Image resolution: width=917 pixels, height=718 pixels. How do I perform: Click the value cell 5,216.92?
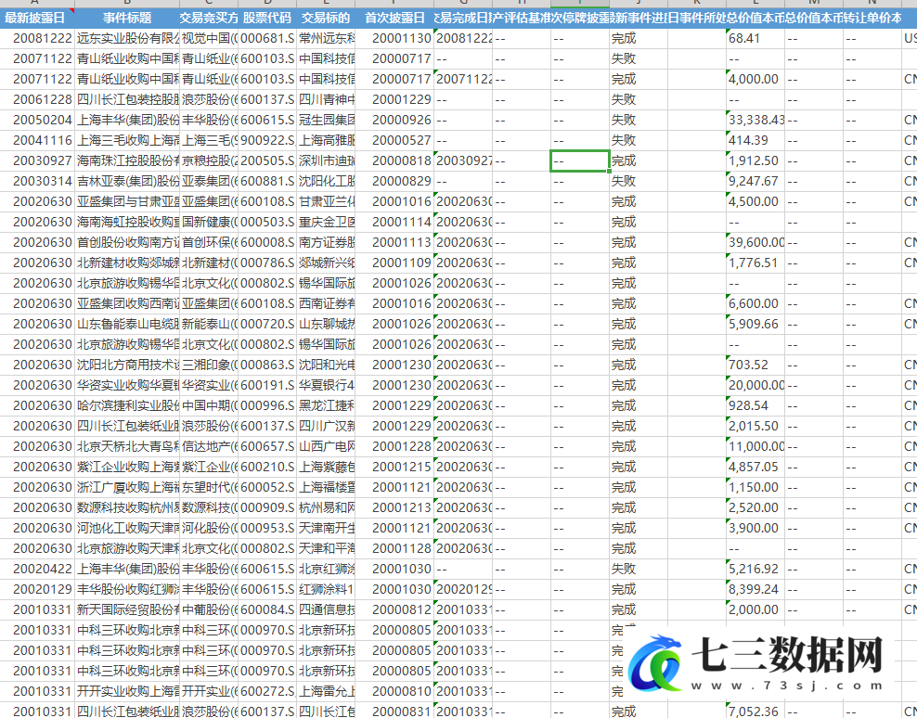(756, 569)
